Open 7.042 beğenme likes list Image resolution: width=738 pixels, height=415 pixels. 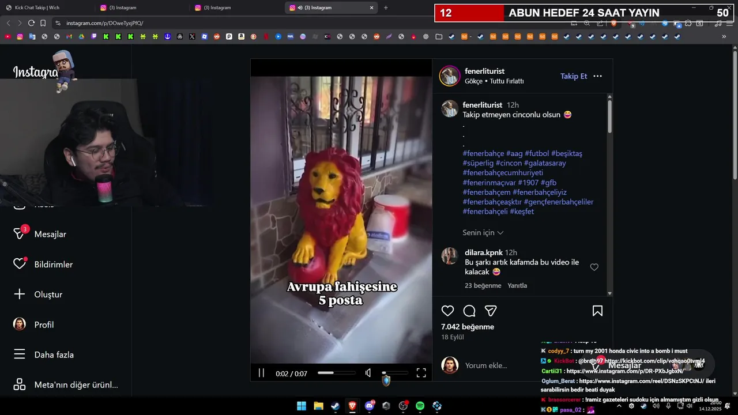pyautogui.click(x=468, y=327)
